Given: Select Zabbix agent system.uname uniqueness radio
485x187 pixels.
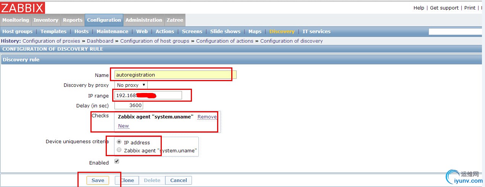Looking at the screenshot, I should pos(119,150).
